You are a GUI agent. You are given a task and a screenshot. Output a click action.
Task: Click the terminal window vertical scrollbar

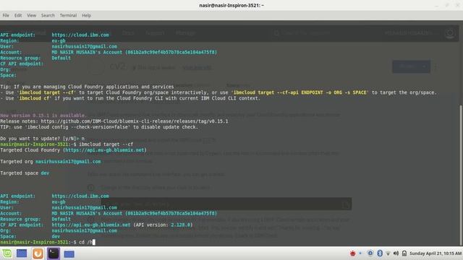461,175
